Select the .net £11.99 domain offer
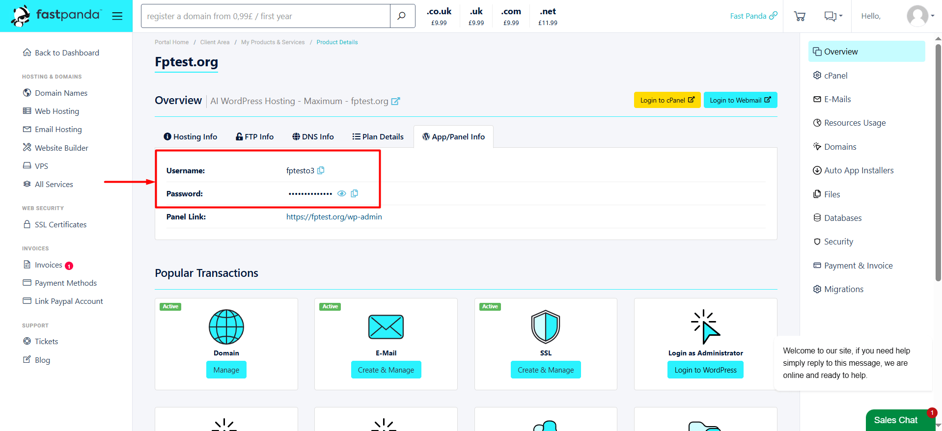The height and width of the screenshot is (431, 942). click(x=548, y=16)
